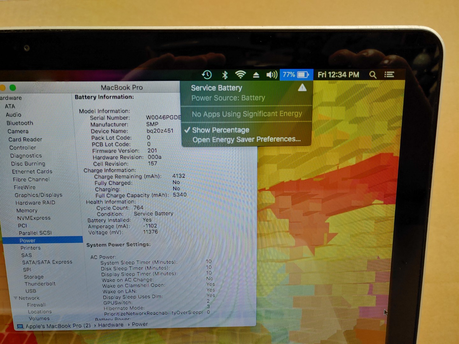Click the clock showing Fri 12:34 PM
Image resolution: width=459 pixels, height=344 pixels.
click(x=338, y=75)
